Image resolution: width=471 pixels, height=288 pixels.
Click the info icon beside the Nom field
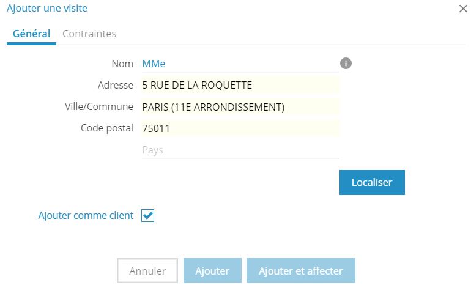346,64
